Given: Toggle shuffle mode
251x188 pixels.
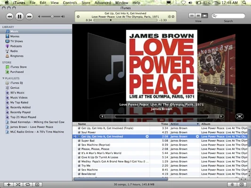Looking at the screenshot, I should coord(18,185).
